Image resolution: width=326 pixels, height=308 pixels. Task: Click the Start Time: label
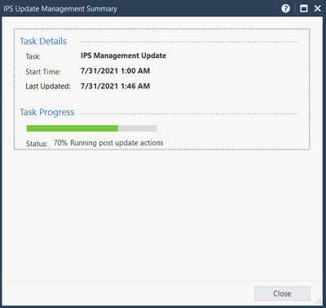coord(43,72)
